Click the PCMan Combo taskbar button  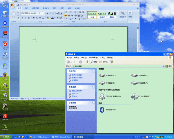point(39,137)
